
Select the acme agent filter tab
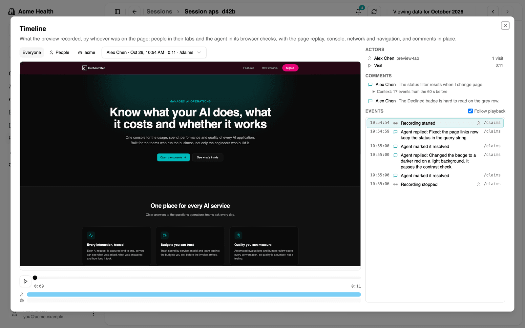point(87,52)
